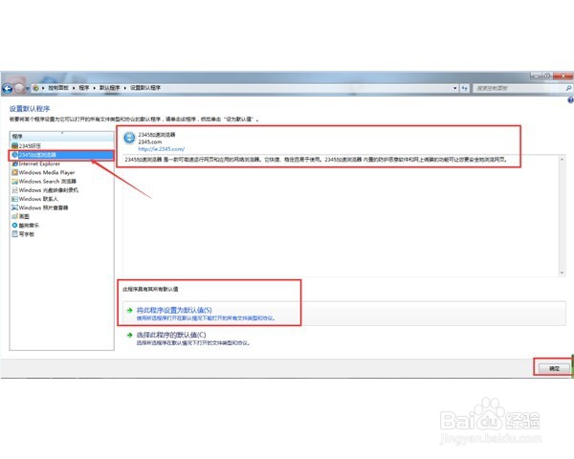
Task: Expand address bar history dropdown arrow
Action: point(455,88)
